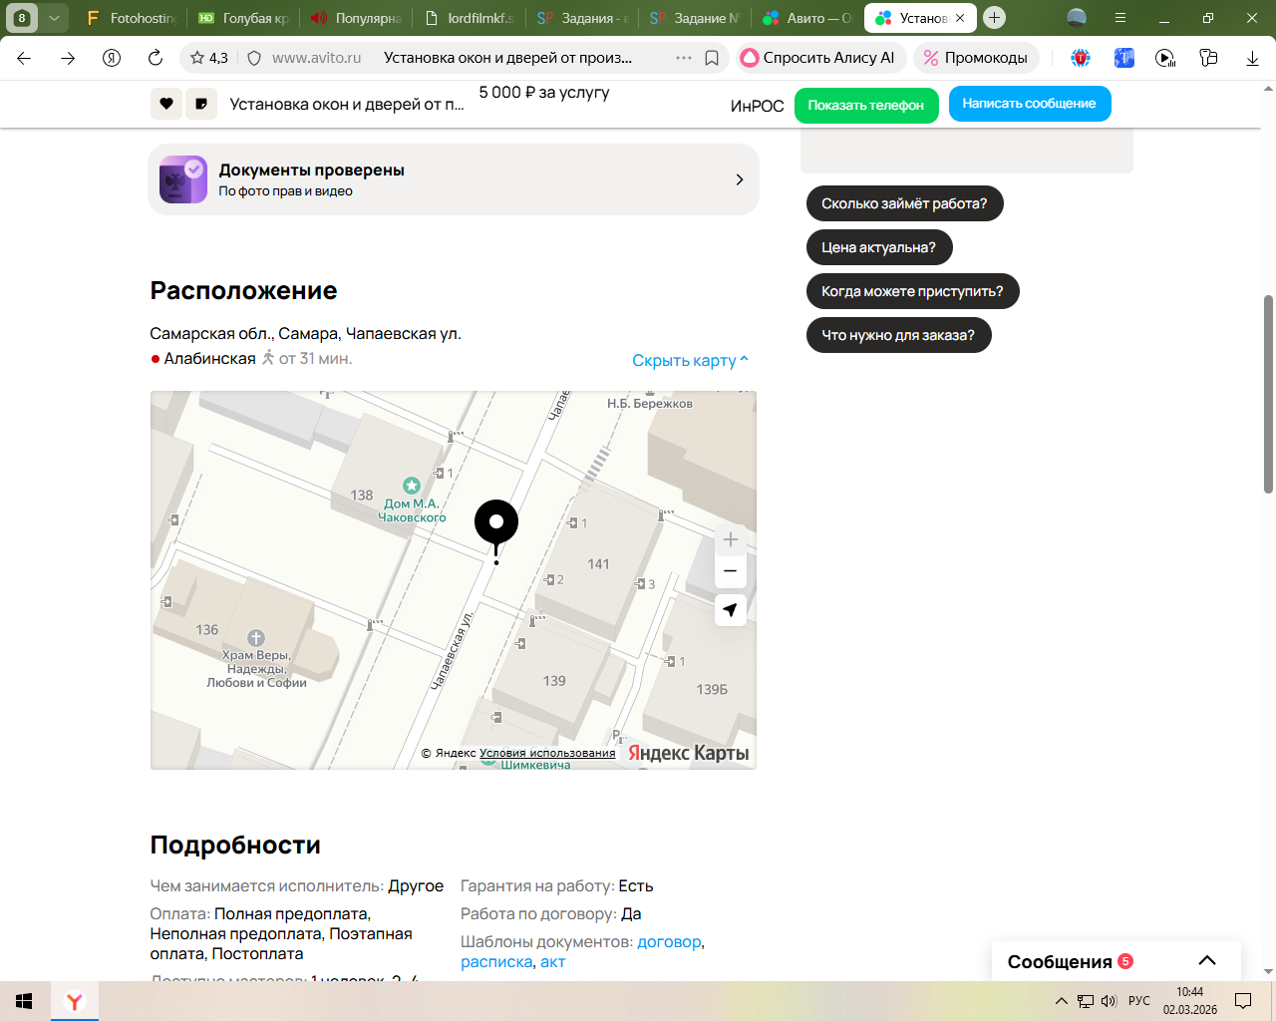The image size is (1276, 1021).
Task: Expand the Сообщения chat panel
Action: [1116, 961]
